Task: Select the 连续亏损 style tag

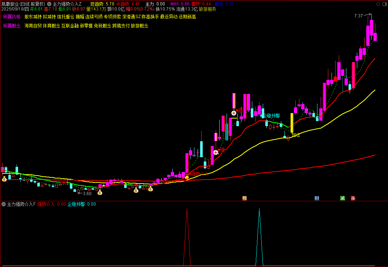Action: point(94,17)
